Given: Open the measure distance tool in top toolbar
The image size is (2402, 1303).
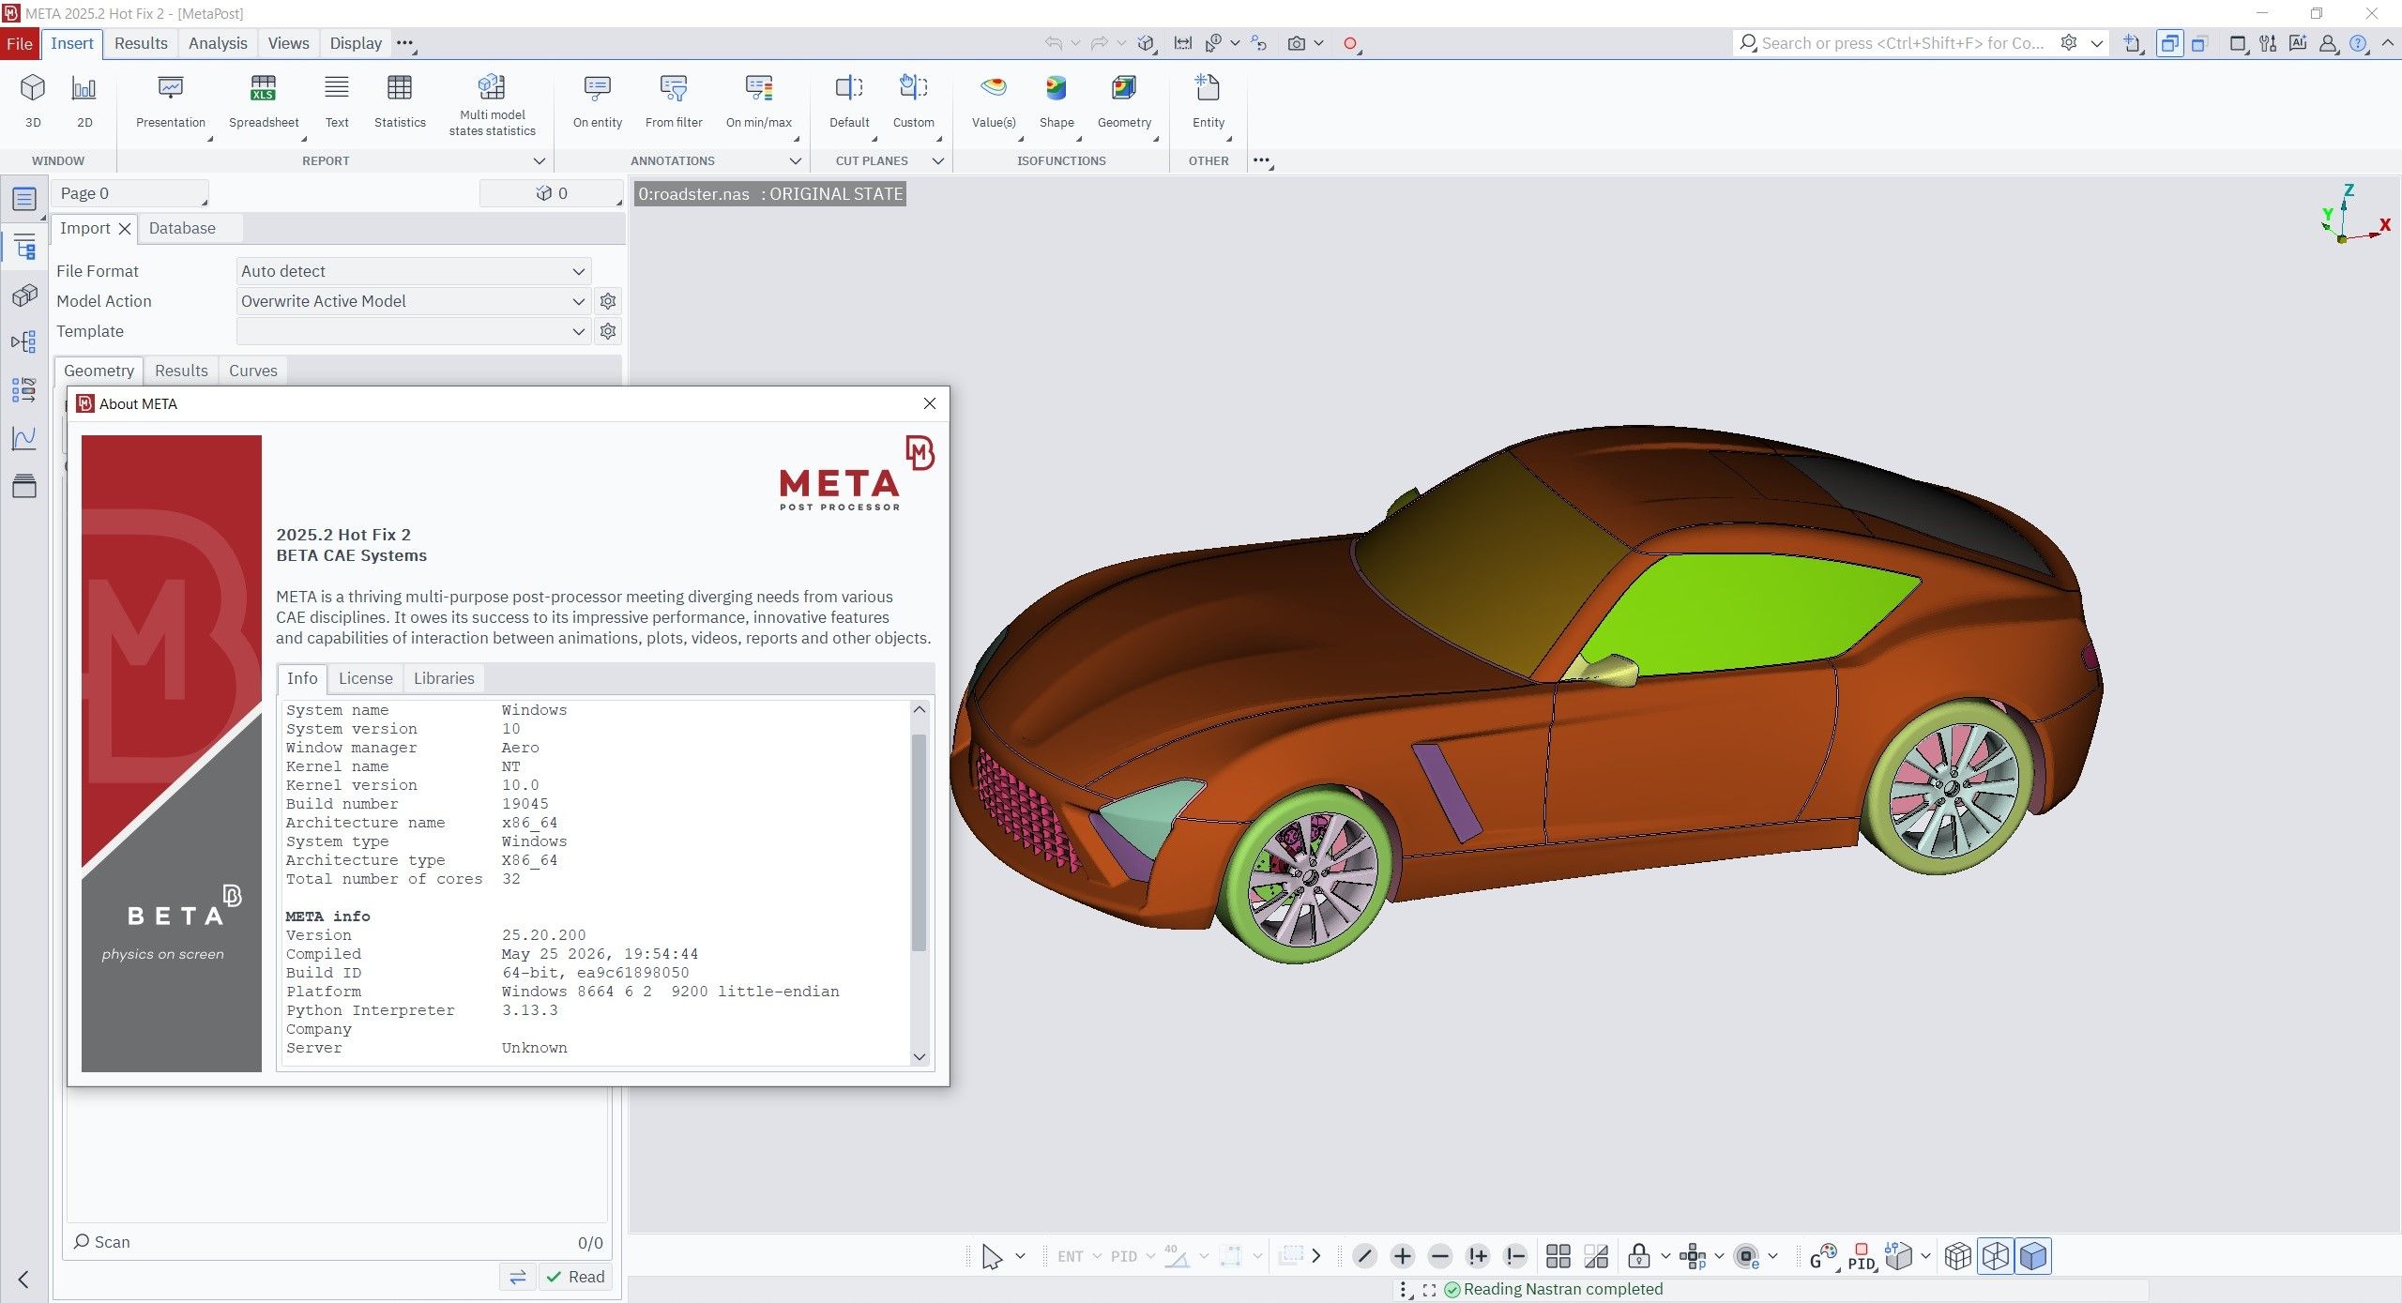Looking at the screenshot, I should pos(1183,43).
